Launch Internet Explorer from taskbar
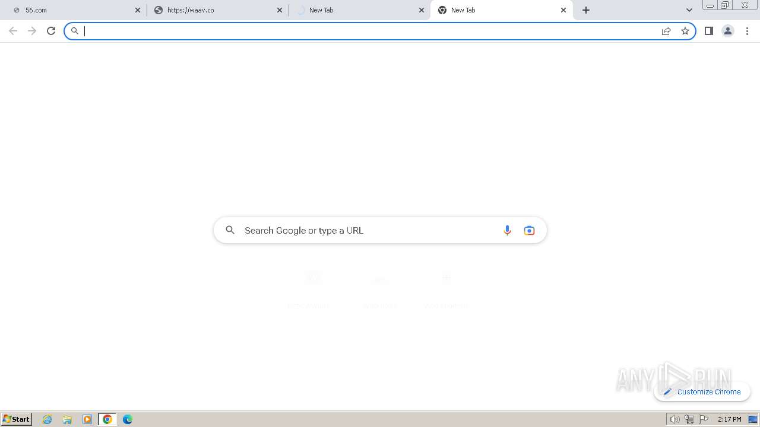The image size is (760, 427). click(x=47, y=419)
